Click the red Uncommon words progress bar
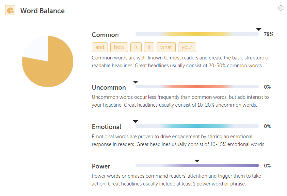 tap(197, 87)
